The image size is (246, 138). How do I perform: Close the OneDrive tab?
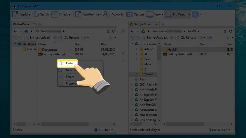(34, 24)
